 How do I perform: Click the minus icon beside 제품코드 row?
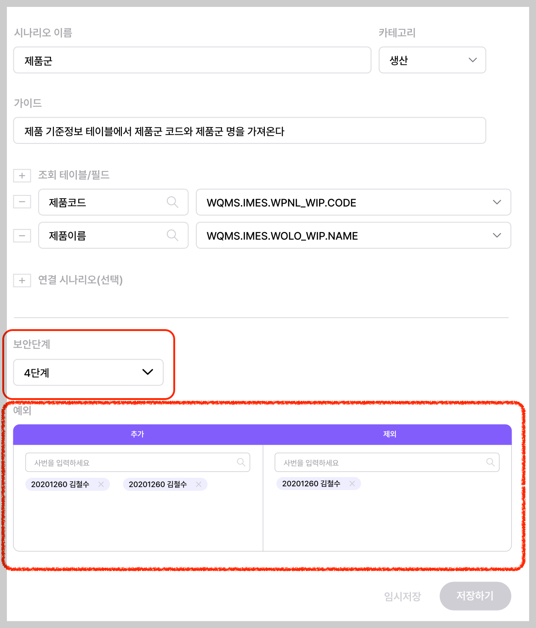[22, 202]
